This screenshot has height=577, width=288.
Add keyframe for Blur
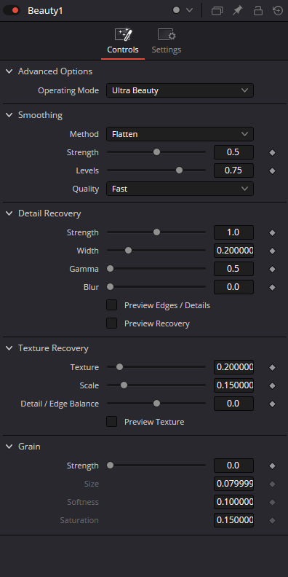pos(272,287)
